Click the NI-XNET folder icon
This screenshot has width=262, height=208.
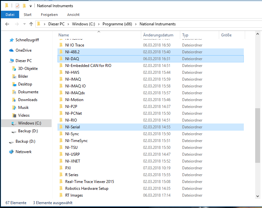61,161
